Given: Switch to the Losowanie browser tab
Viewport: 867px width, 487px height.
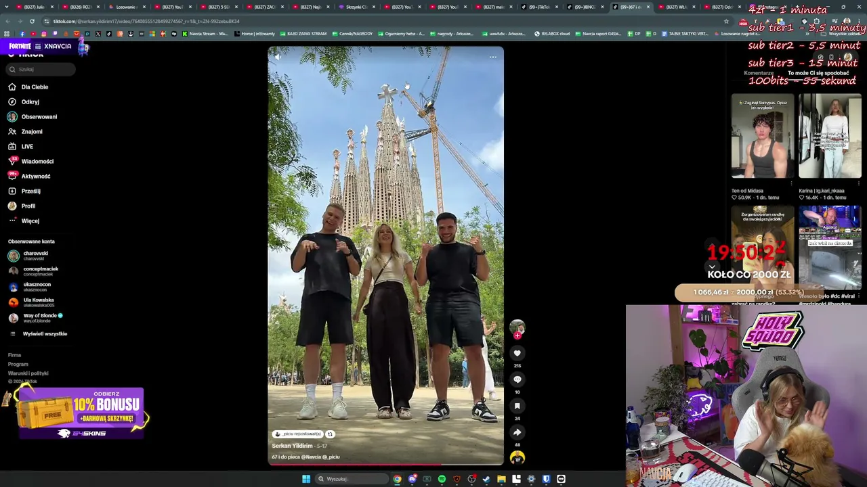Looking at the screenshot, I should [x=126, y=7].
